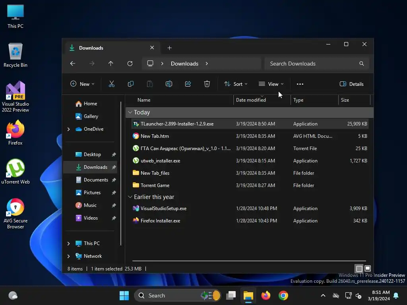Viewport: 407px width, 305px height.
Task: Click the Paste clipboard icon
Action: point(150,84)
